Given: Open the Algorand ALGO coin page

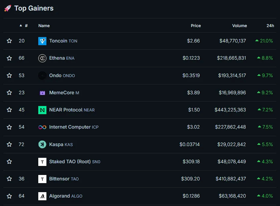Looking at the screenshot, I should (66, 196).
